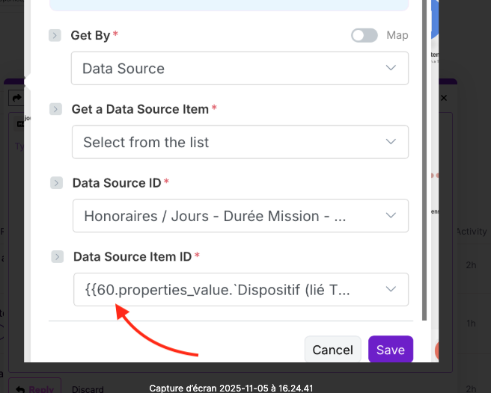Click the dialog's vertical scrollbar

(425, 149)
